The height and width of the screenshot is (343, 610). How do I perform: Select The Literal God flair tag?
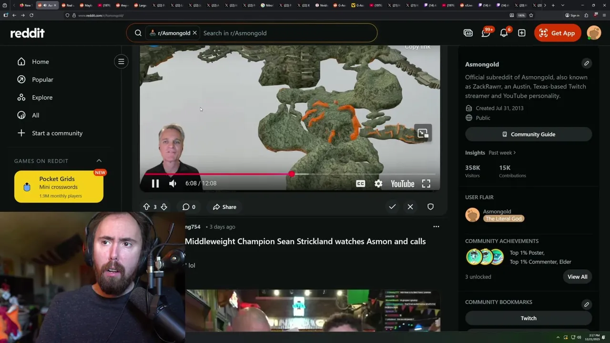[x=504, y=219]
